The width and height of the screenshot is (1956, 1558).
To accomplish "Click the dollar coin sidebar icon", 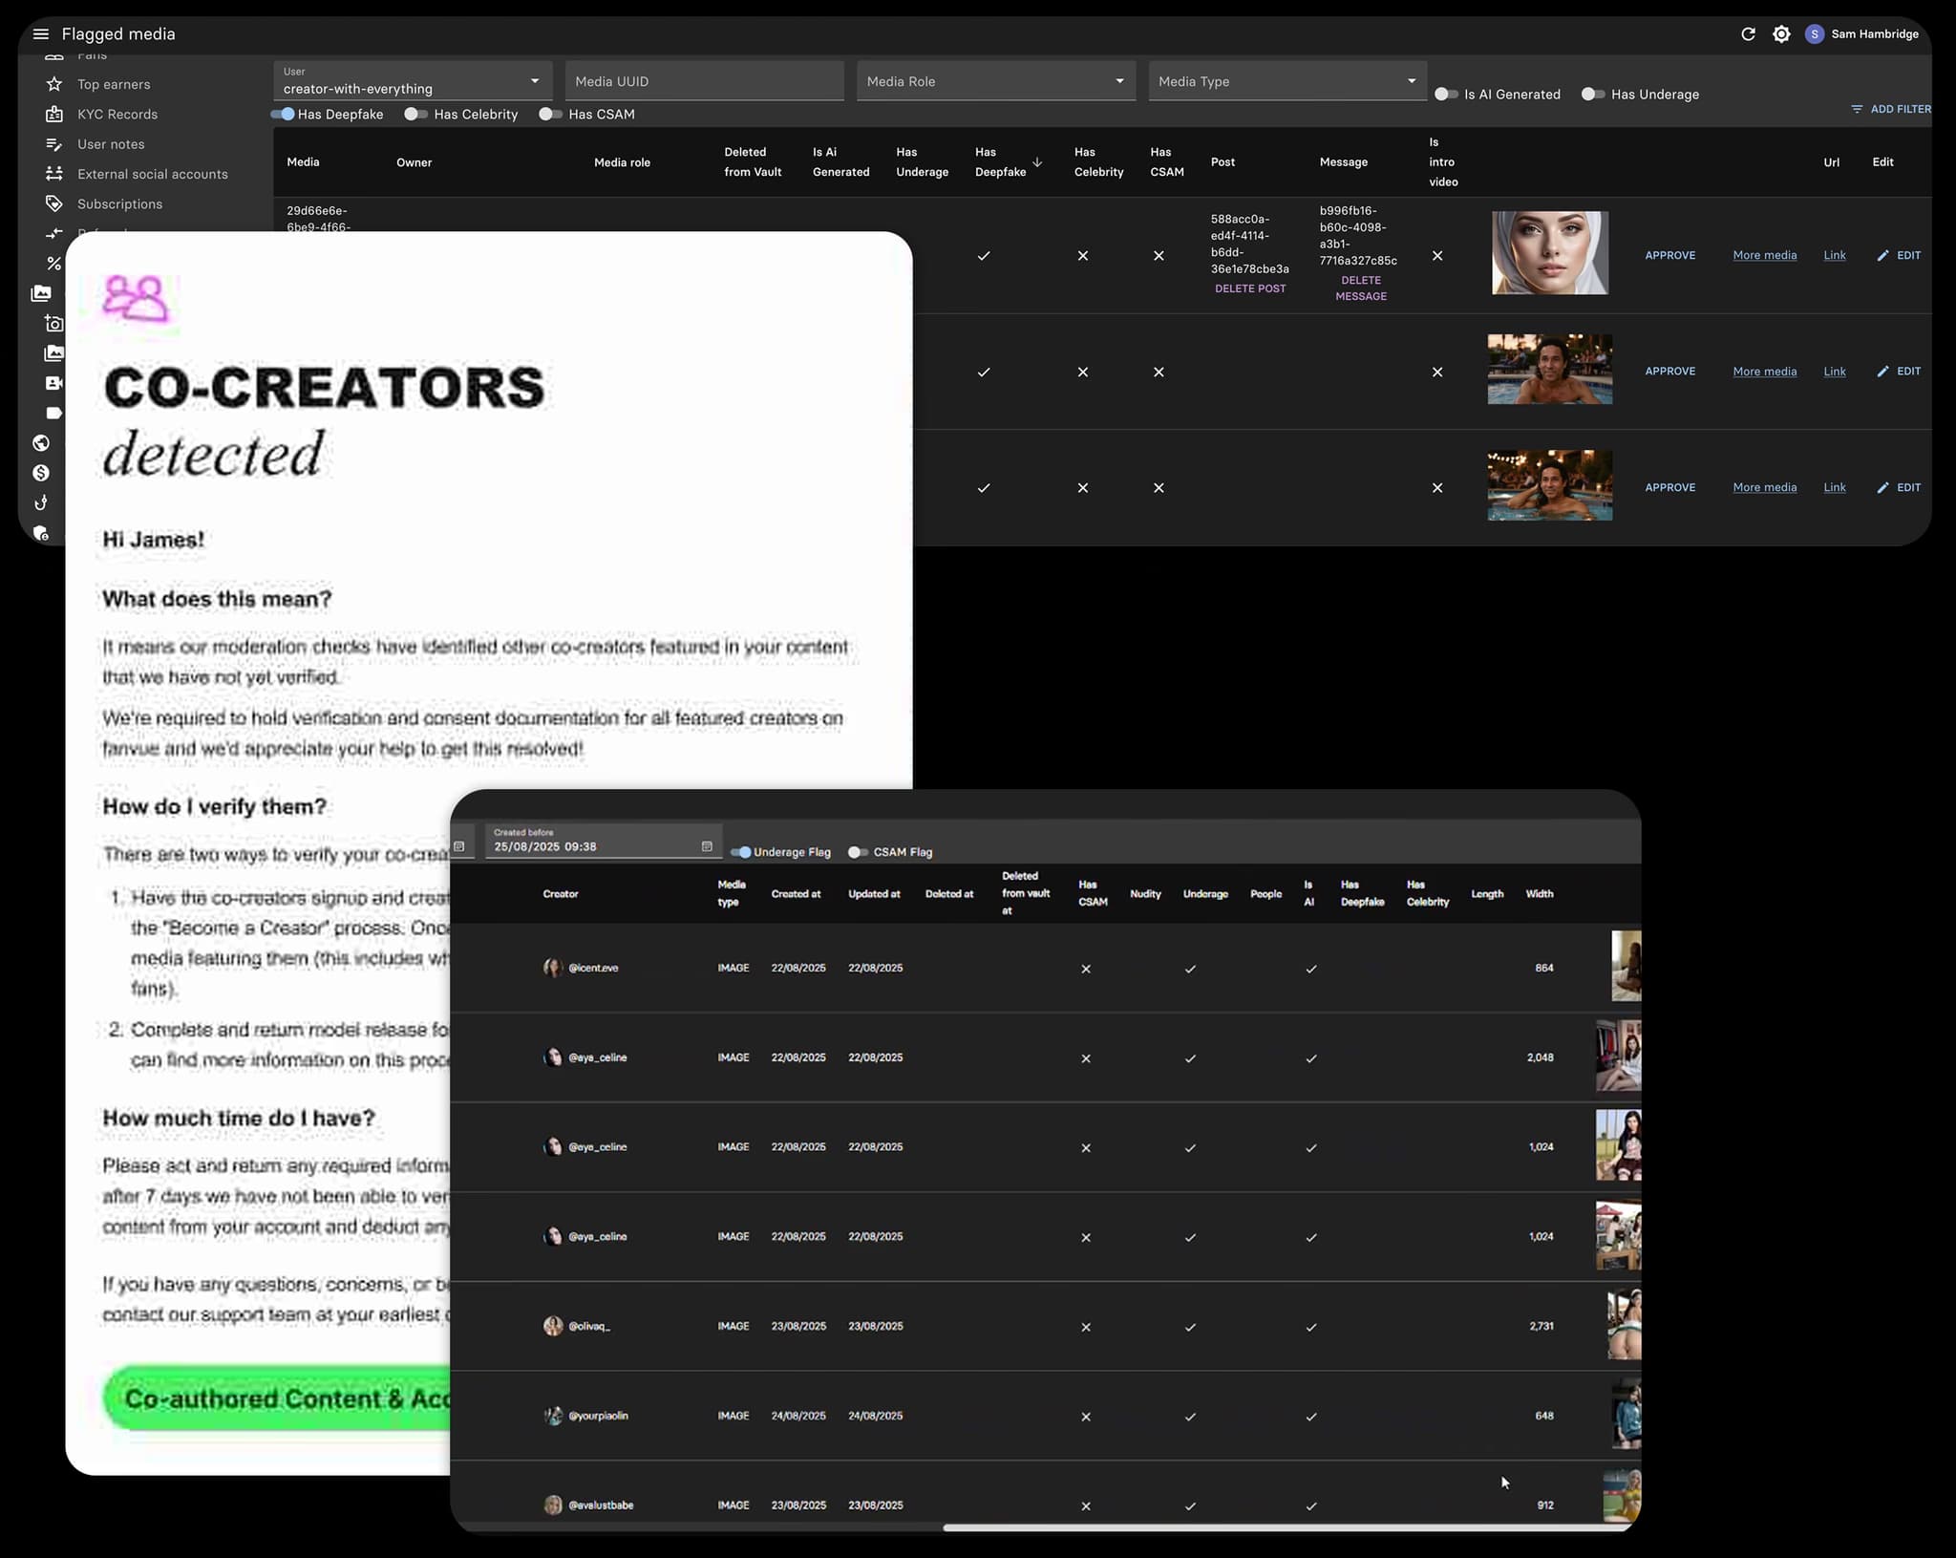I will [x=41, y=473].
